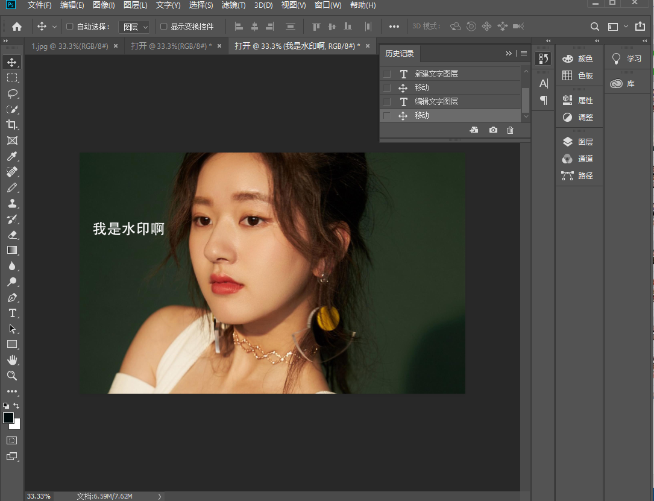Switch to the 1.jpg document tab
Screen dimensions: 654x501
[x=69, y=46]
